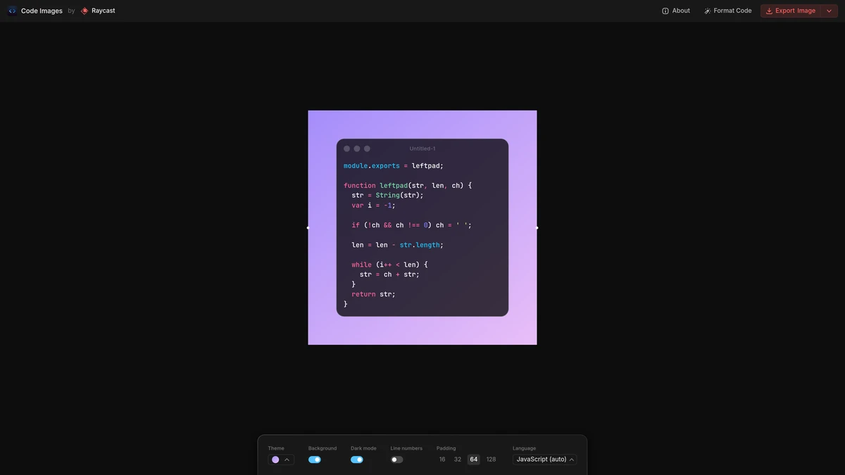This screenshot has height=475, width=845.
Task: Click the Code Images app logo
Action: [x=11, y=11]
